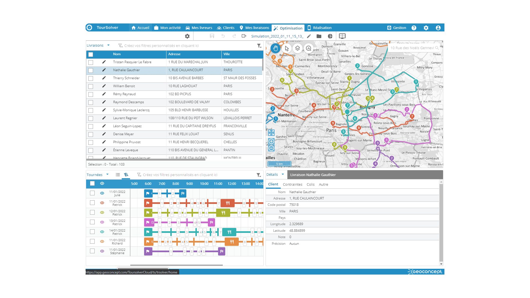Switch to the Contraintes tab
Image resolution: width=530 pixels, height=298 pixels.
pos(292,184)
